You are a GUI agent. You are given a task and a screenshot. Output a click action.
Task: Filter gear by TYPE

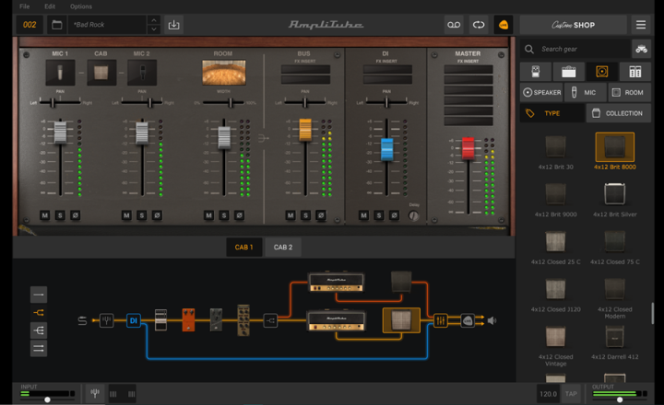tap(552, 113)
